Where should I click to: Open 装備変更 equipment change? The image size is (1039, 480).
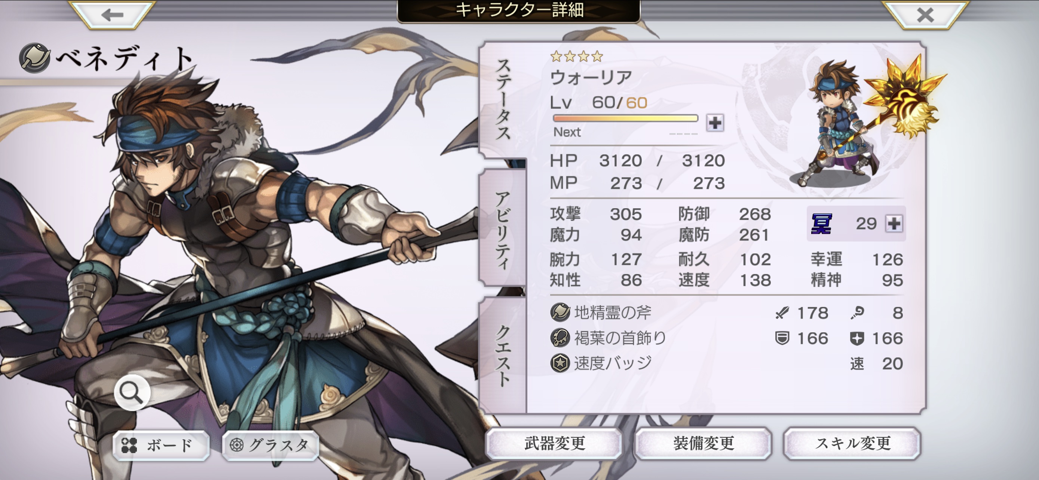pos(704,443)
